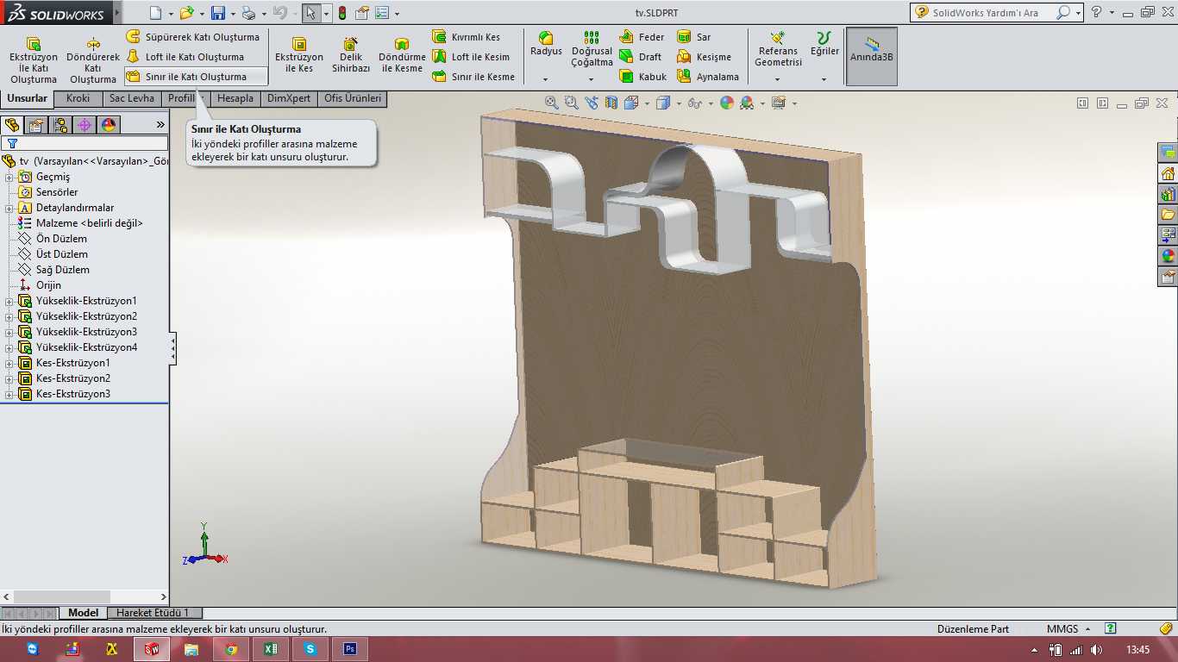Expand the Yükseklik-Ekstrüzyon1 feature node

(x=9, y=301)
